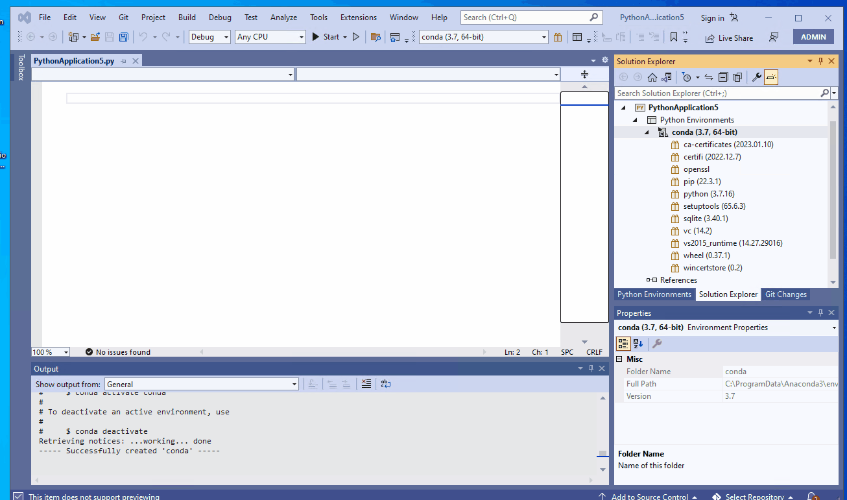Viewport: 847px width, 500px height.
Task: Open the editor zoom 100 % dropdown
Action: pyautogui.click(x=51, y=352)
